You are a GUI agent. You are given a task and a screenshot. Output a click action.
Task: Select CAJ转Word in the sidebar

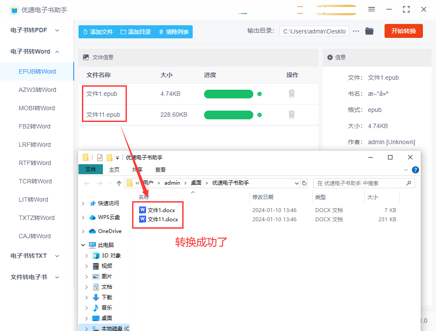tap(35, 236)
